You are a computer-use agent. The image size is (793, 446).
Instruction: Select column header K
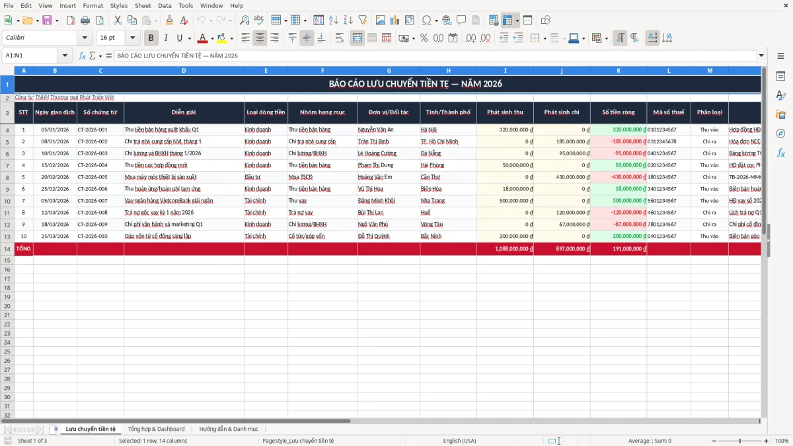pyautogui.click(x=619, y=71)
